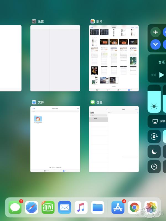Image resolution: width=166 pixels, height=221 pixels.
Task: Toggle rotation lock in Control Center
Action: [x=154, y=136]
